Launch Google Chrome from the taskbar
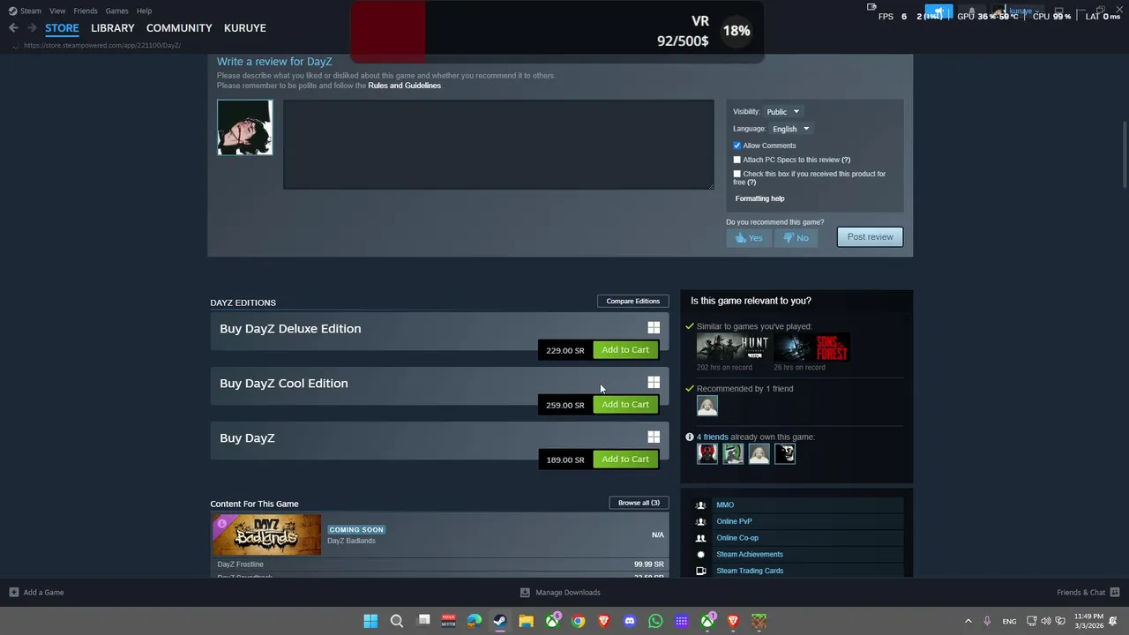The width and height of the screenshot is (1129, 635). pos(578,621)
